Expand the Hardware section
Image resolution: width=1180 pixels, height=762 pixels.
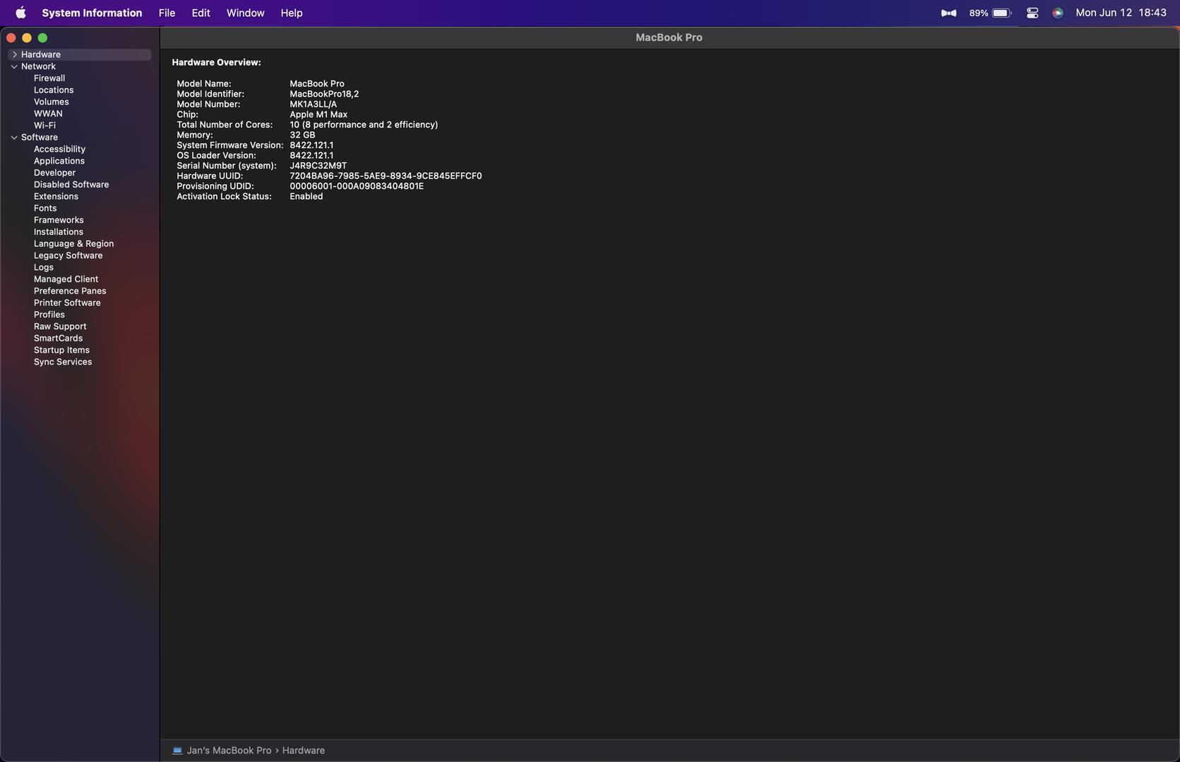14,54
